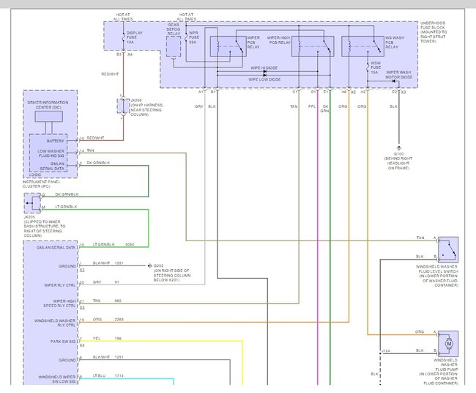476x393 pixels.
Task: Click circuit number 91 on GRY wire
Action: [x=116, y=282]
